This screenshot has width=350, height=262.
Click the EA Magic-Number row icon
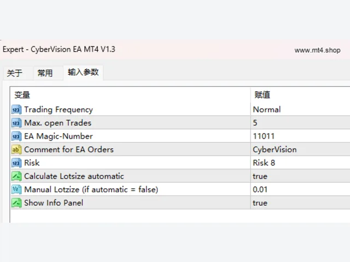pos(16,136)
